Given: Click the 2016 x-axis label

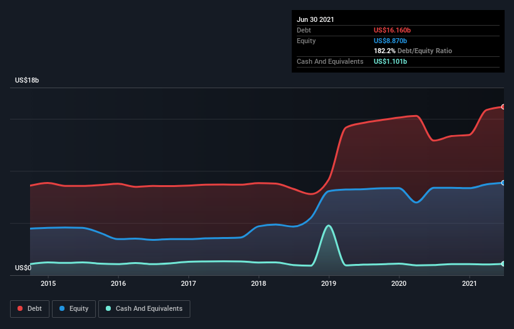Looking at the screenshot, I should click(118, 283).
